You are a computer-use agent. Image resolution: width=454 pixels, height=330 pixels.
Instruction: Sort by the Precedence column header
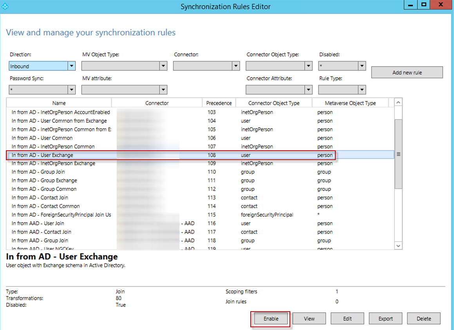coord(219,103)
